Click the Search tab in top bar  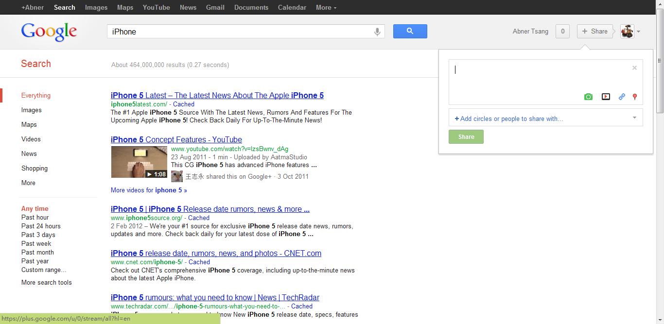(65, 7)
